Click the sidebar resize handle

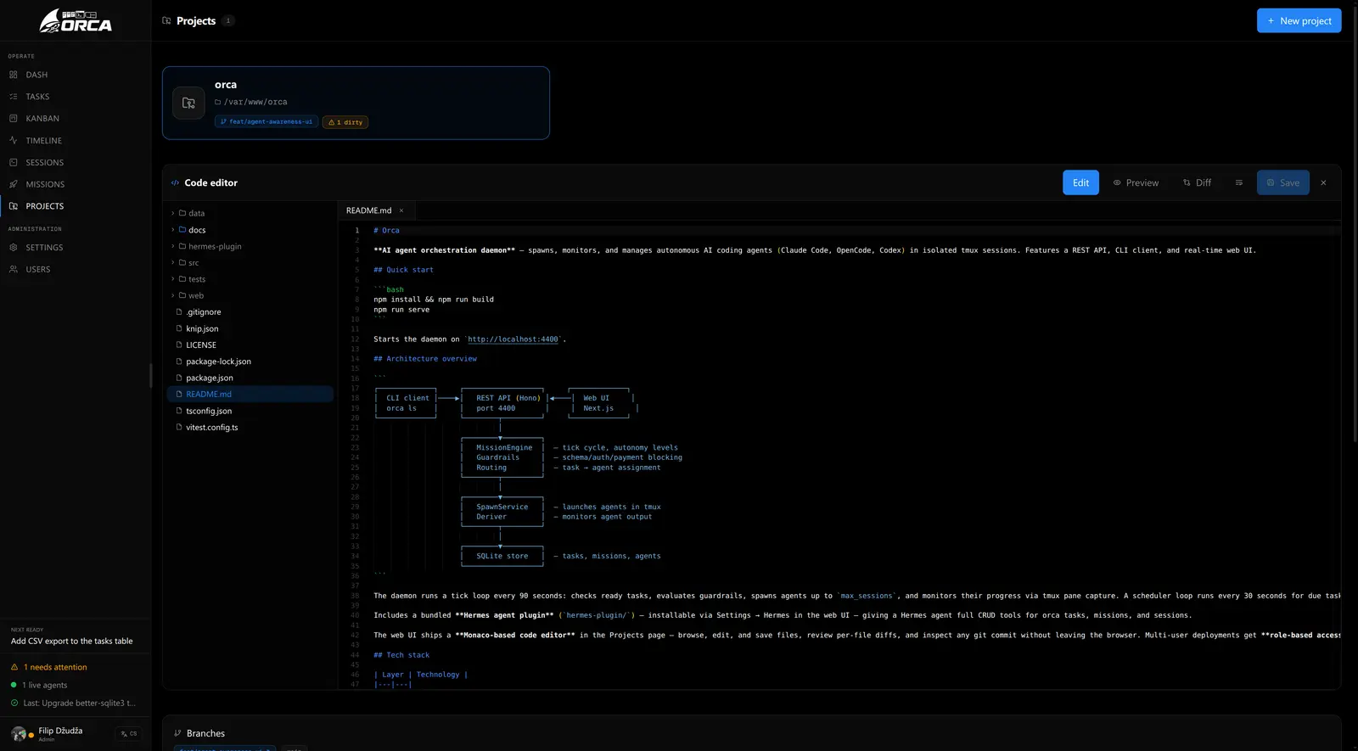coord(151,375)
